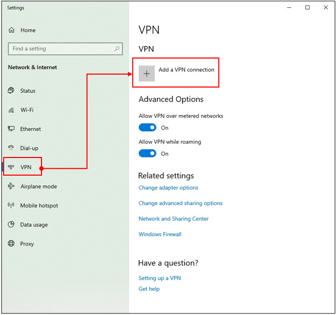Click the Wi-Fi signal icon

[x=11, y=110]
